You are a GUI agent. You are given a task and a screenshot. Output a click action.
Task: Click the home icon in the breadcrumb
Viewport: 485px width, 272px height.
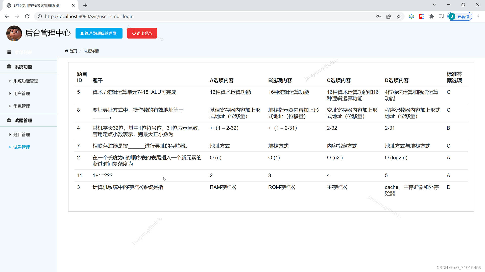click(x=66, y=51)
